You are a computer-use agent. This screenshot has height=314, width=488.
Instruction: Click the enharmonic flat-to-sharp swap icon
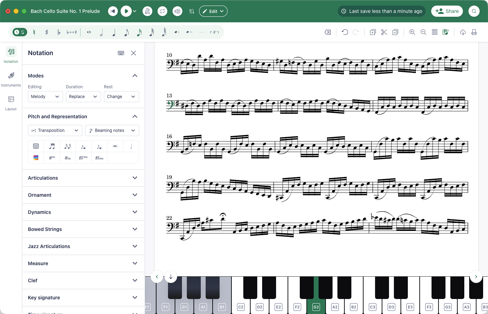(x=71, y=32)
